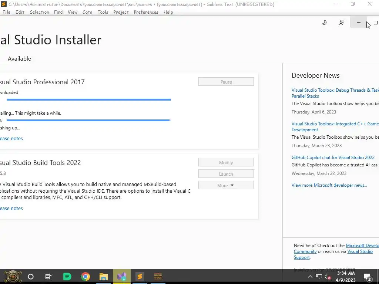Click the Visual Studio Build Tools 2022 title

[40, 163]
